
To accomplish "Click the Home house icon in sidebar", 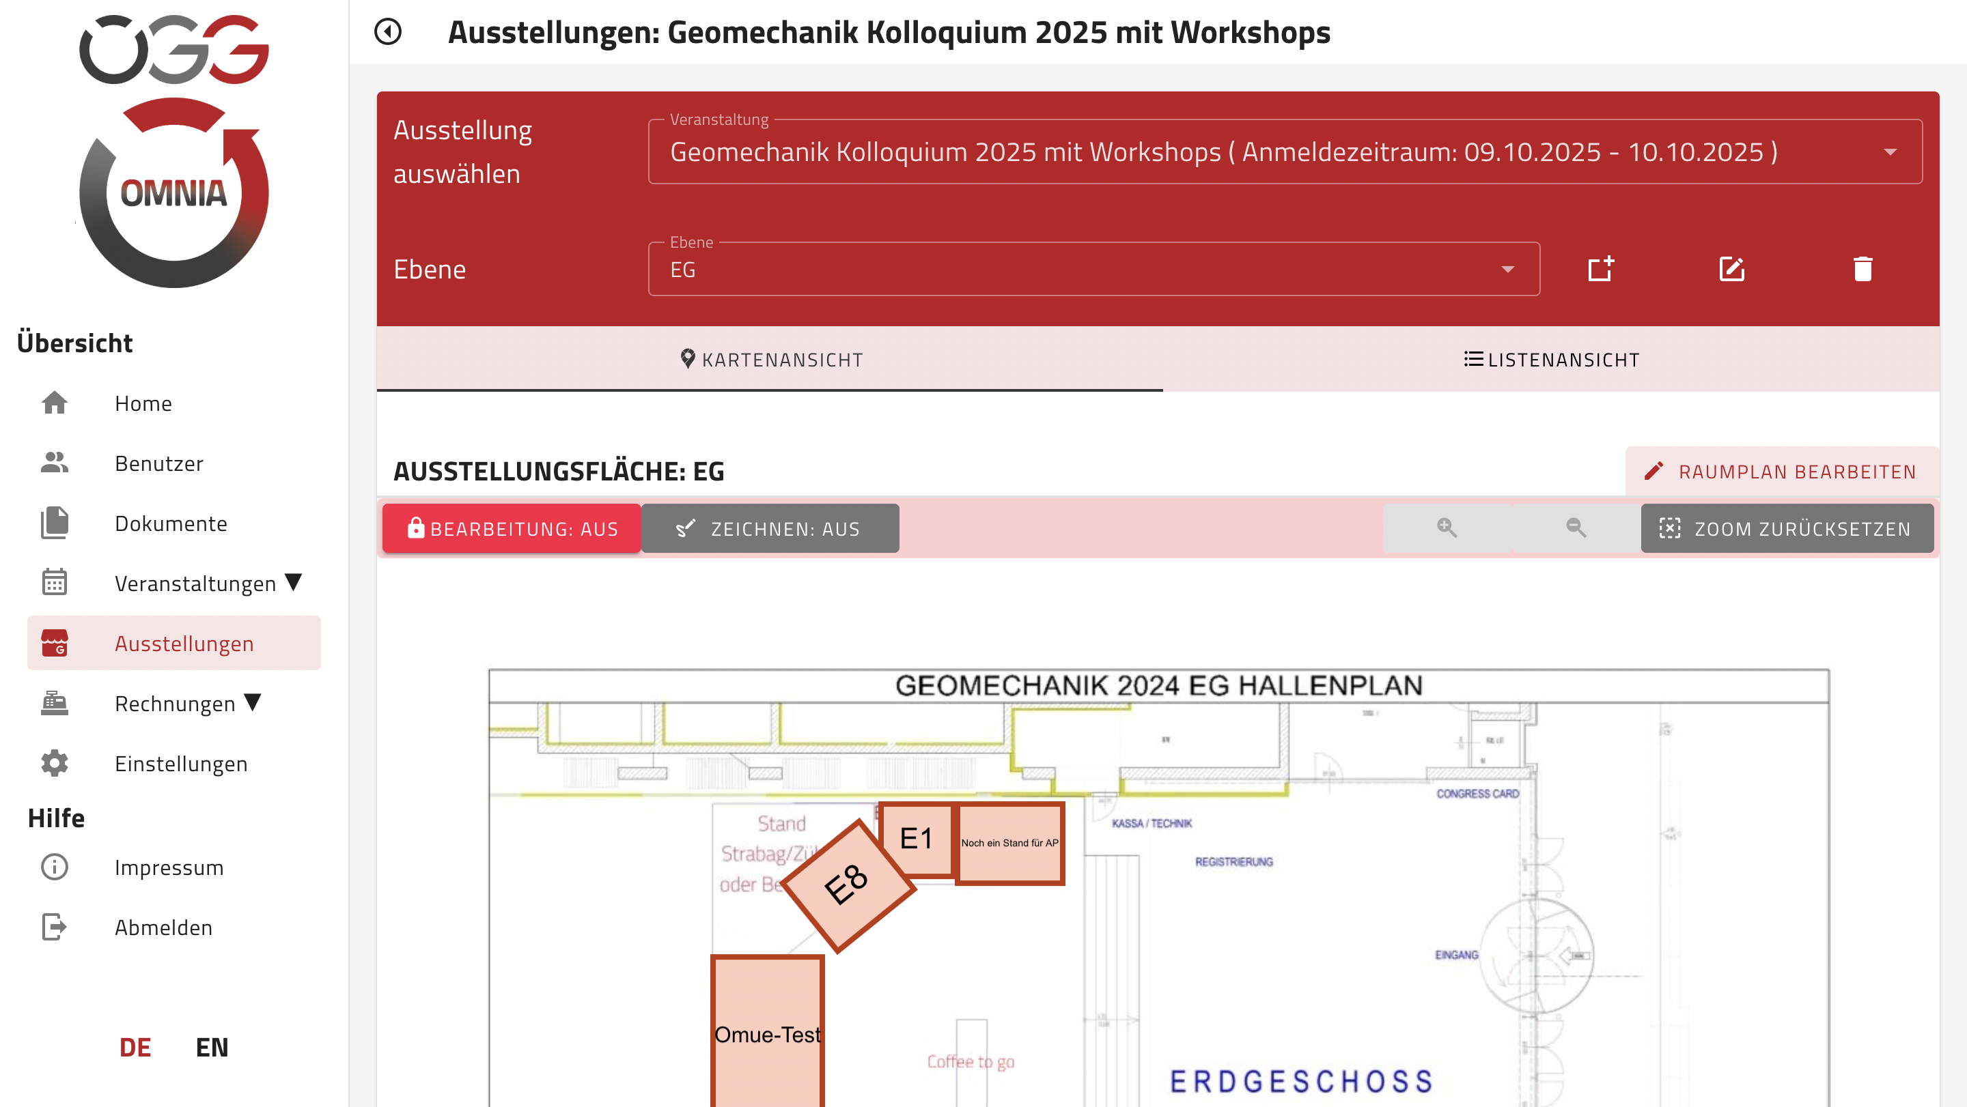I will (x=54, y=403).
